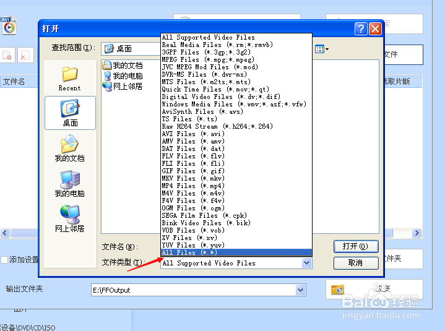The height and width of the screenshot is (331, 445).
Task: Select VOB Files (*.vob)
Action: point(236,230)
